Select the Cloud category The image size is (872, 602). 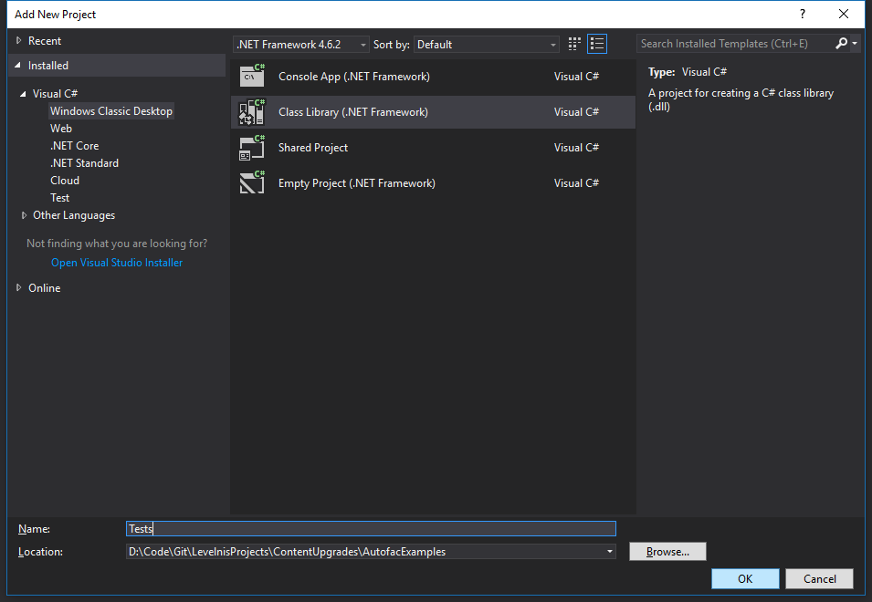[x=65, y=181]
